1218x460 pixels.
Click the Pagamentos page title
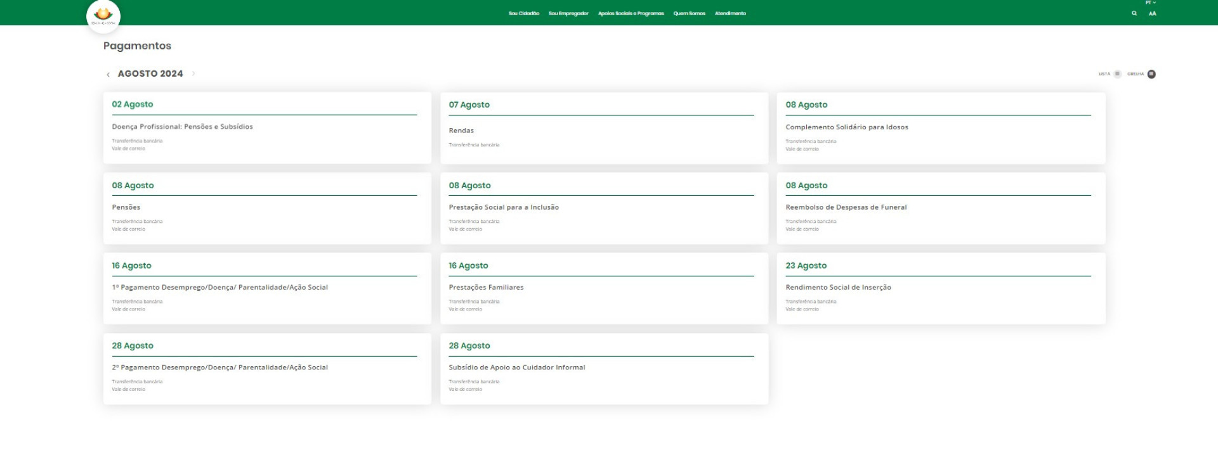(x=137, y=46)
